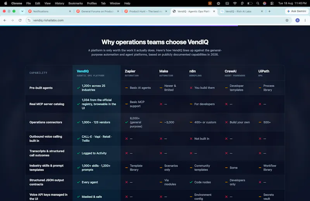Reload the page
310x201 pixels.
coord(20,20)
